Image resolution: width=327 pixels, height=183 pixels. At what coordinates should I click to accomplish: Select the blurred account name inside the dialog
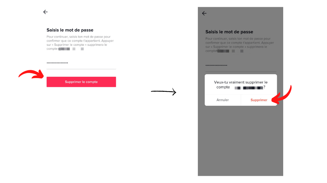pos(249,88)
